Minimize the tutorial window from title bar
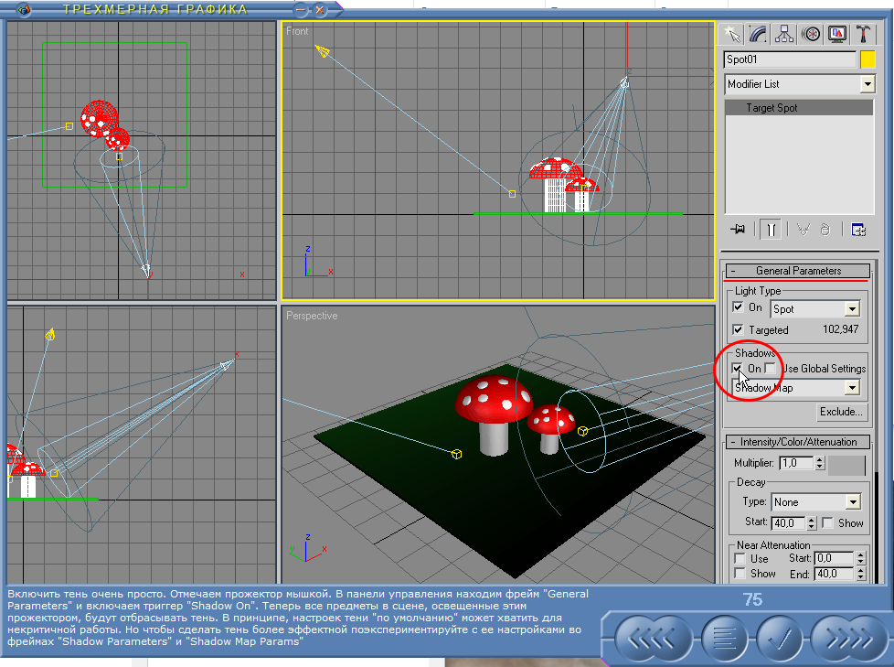 [x=301, y=10]
